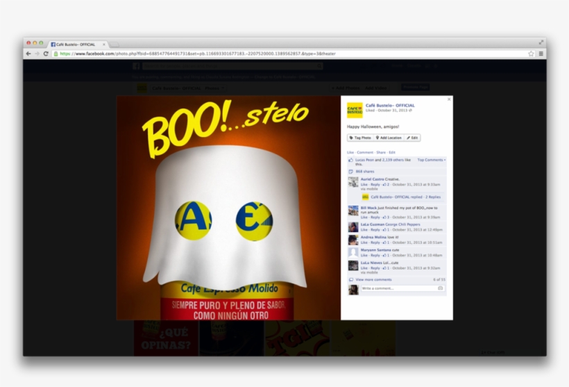Viewport: 569px width, 387px height.
Task: Reply to LuLu Nieves's comment
Action: (x=375, y=268)
